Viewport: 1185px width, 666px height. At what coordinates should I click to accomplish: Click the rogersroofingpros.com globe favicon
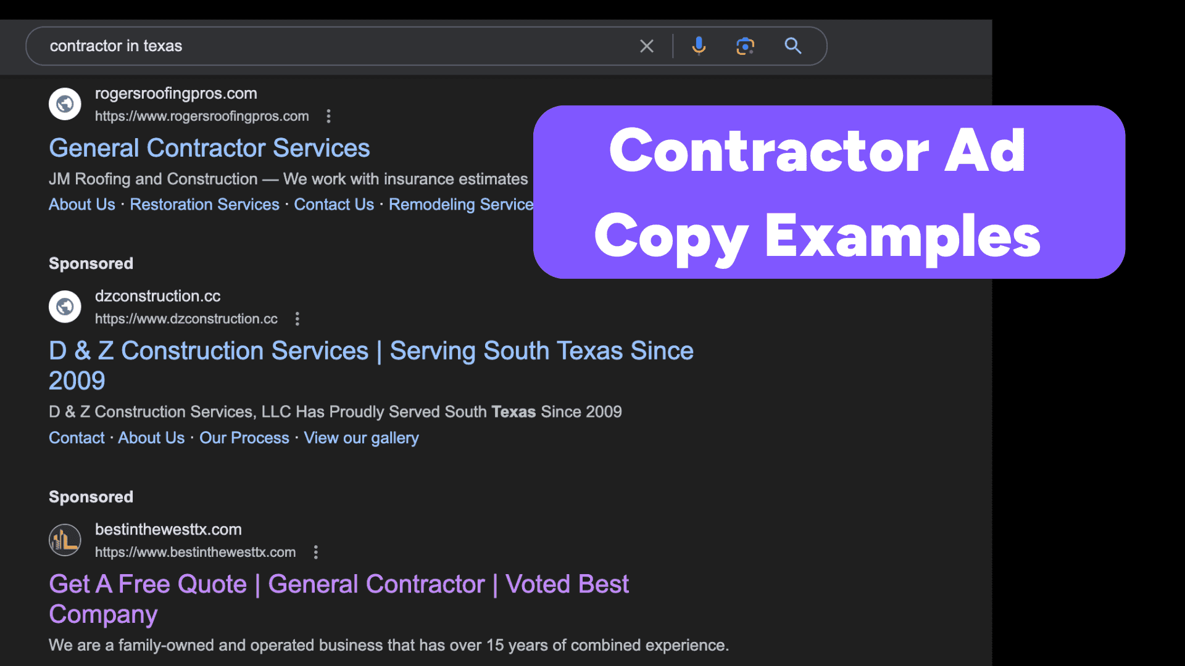pyautogui.click(x=64, y=104)
